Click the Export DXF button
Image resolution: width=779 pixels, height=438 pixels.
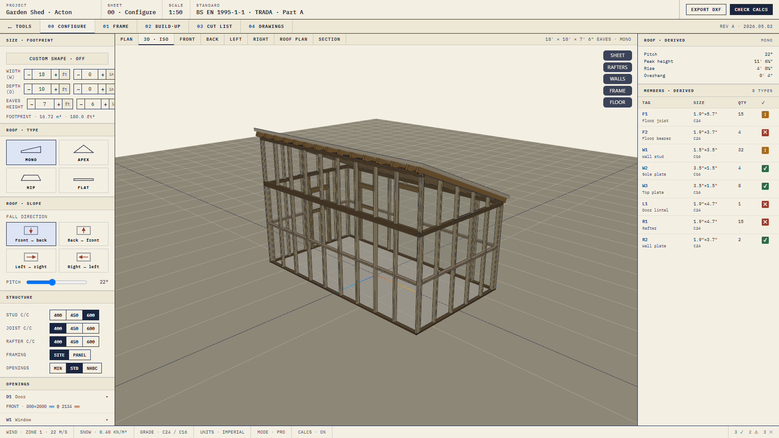706,9
